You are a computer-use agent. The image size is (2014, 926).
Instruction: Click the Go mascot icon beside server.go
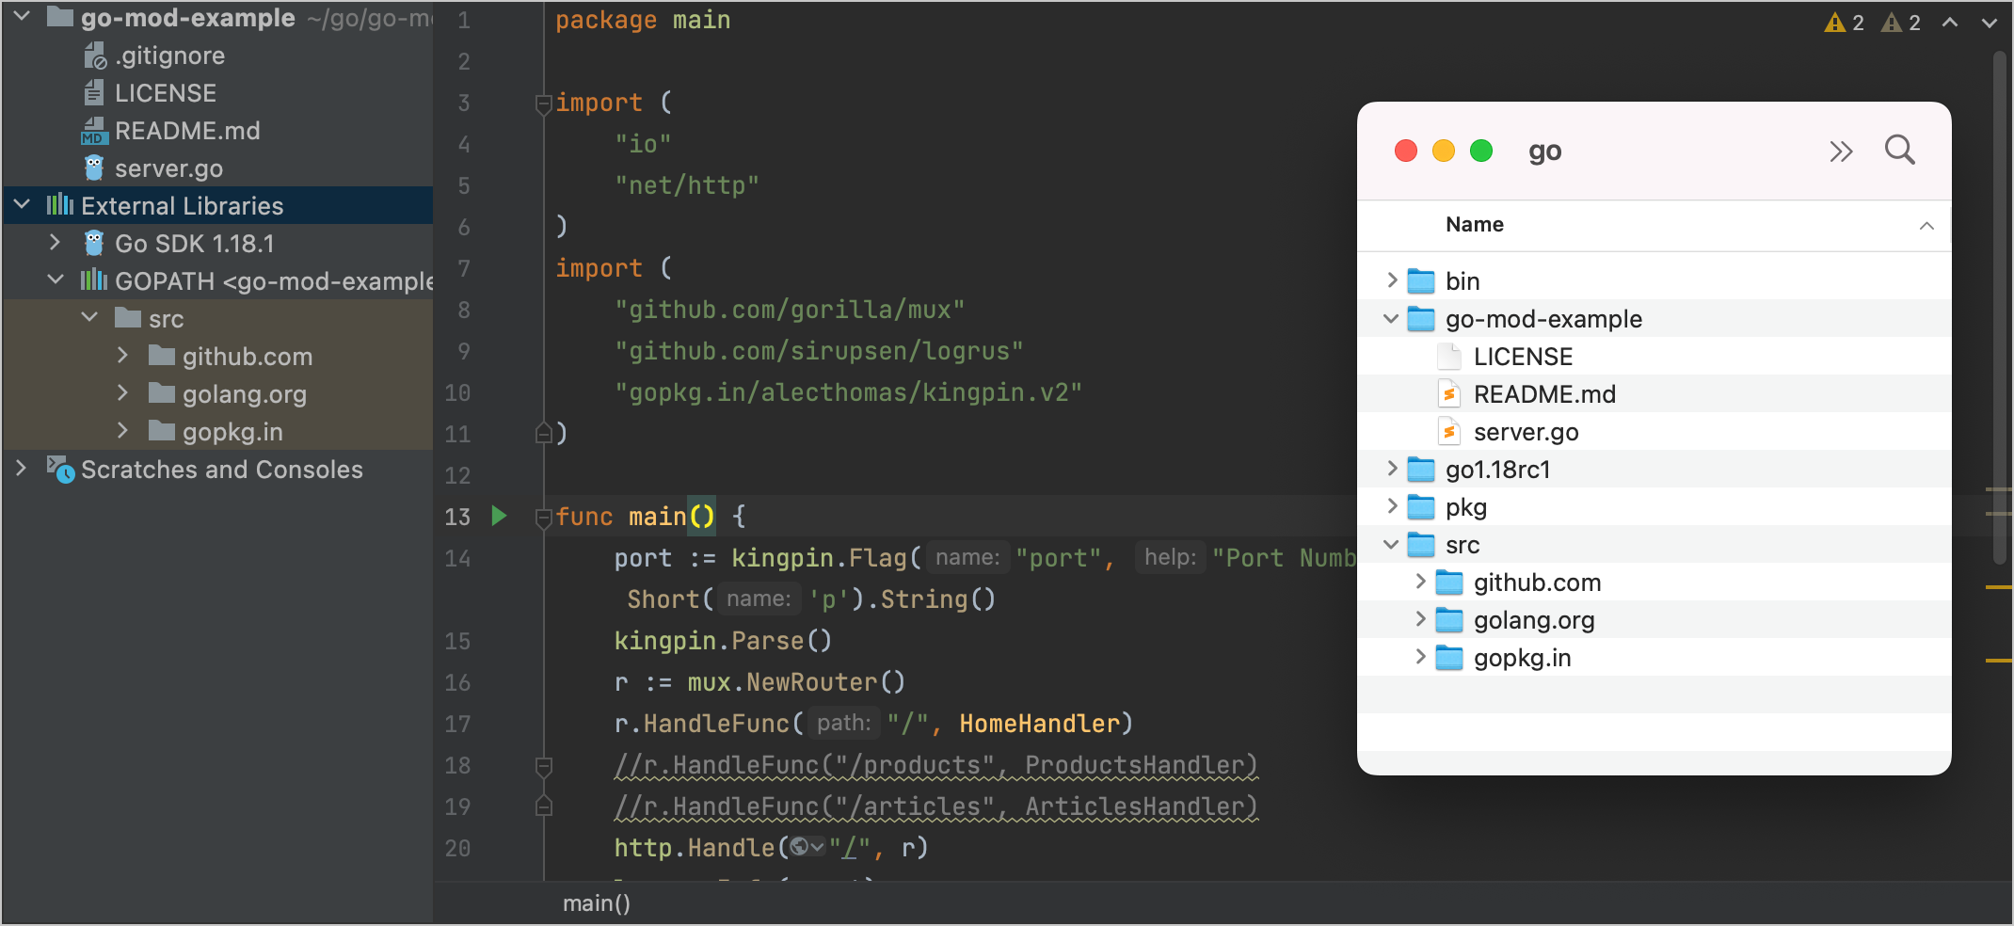coord(93,168)
